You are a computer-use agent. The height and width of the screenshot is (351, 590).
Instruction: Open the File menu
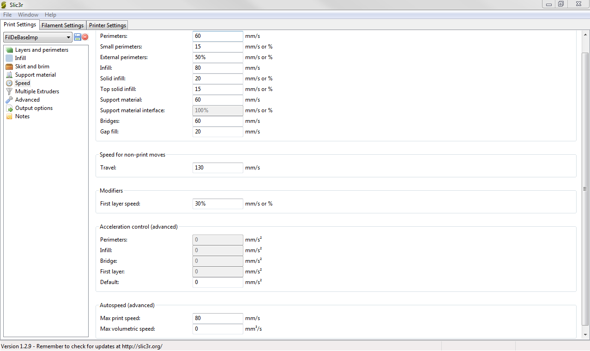pyautogui.click(x=7, y=15)
